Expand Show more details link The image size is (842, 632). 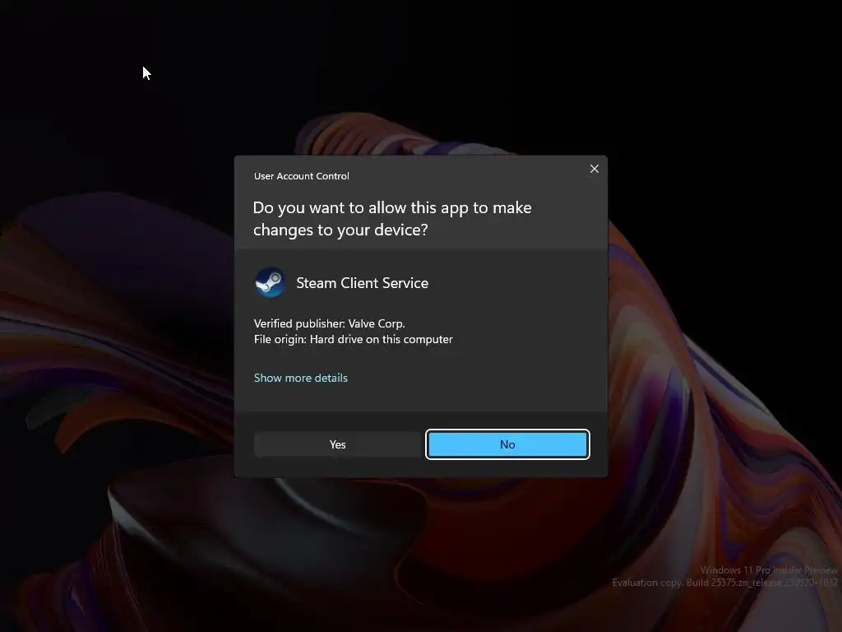point(301,378)
